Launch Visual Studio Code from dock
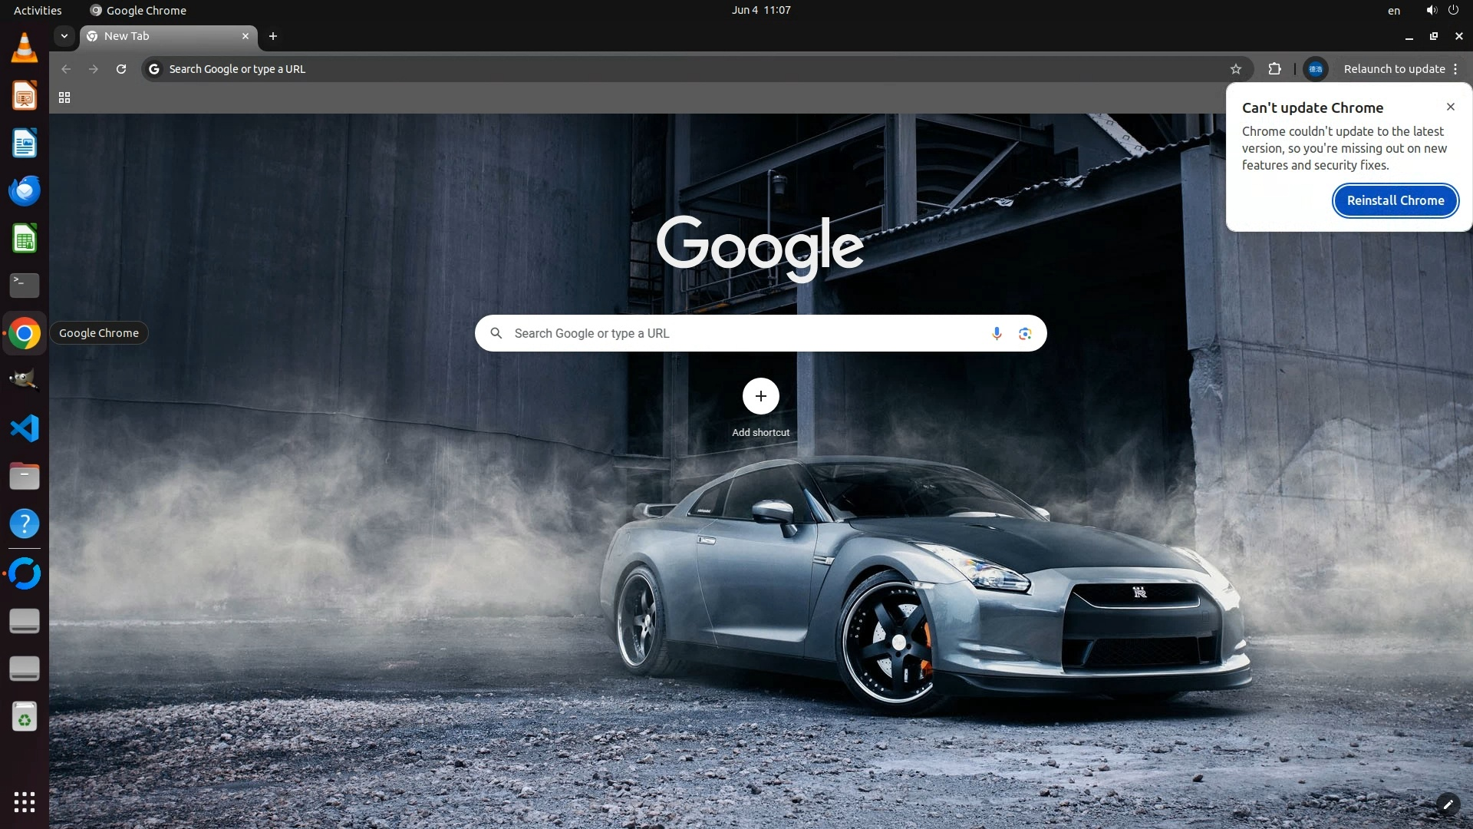The height and width of the screenshot is (829, 1473). (25, 428)
